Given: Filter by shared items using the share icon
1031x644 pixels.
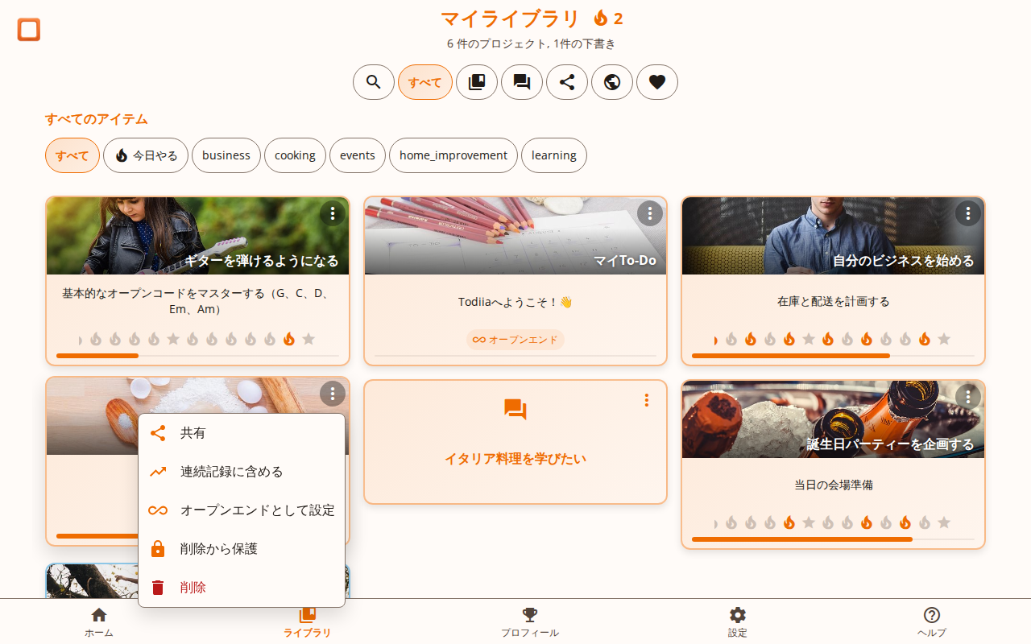Looking at the screenshot, I should [567, 82].
